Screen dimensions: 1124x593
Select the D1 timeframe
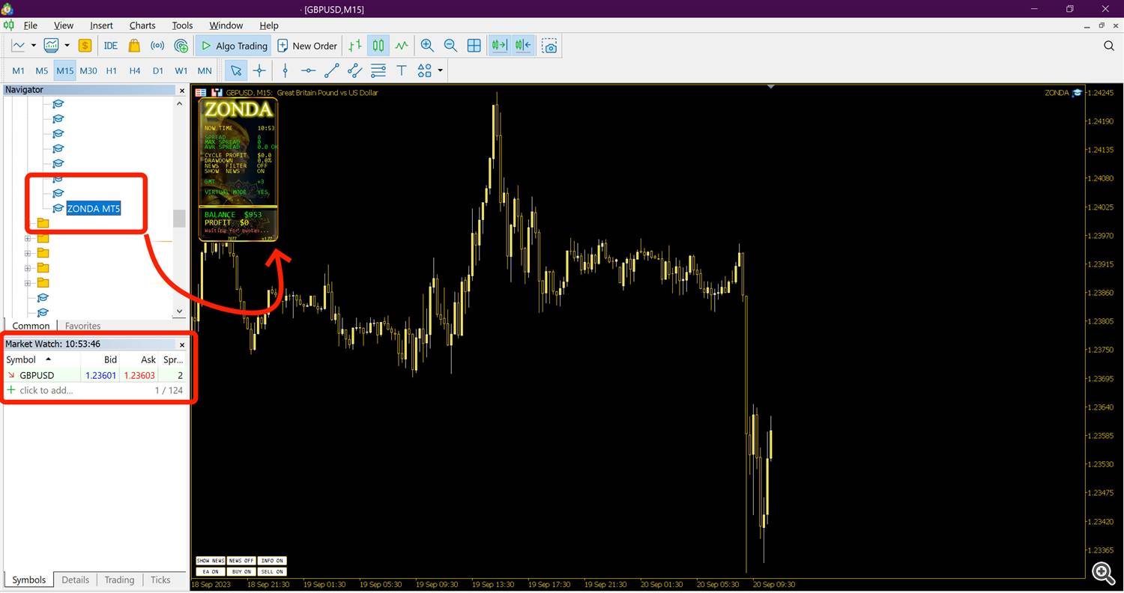tap(158, 70)
